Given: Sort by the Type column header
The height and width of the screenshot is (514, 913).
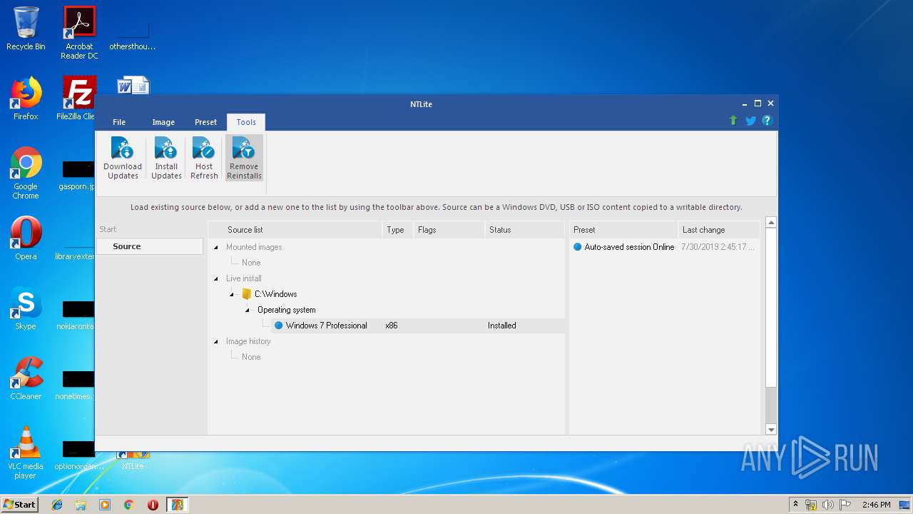Looking at the screenshot, I should point(397,230).
